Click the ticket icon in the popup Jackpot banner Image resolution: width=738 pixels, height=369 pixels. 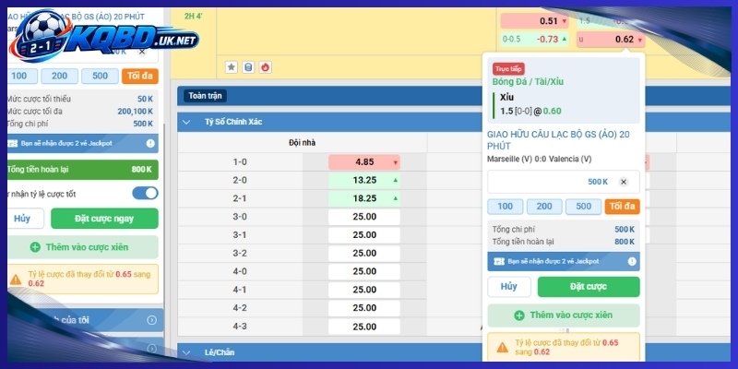[499, 261]
